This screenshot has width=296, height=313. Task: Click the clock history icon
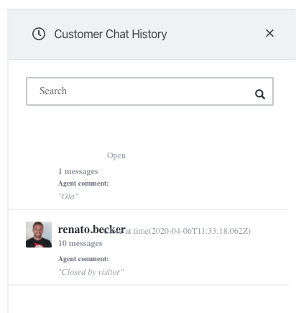pos(39,34)
